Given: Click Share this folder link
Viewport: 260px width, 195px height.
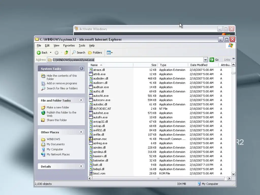Looking at the screenshot, I should 57,120.
